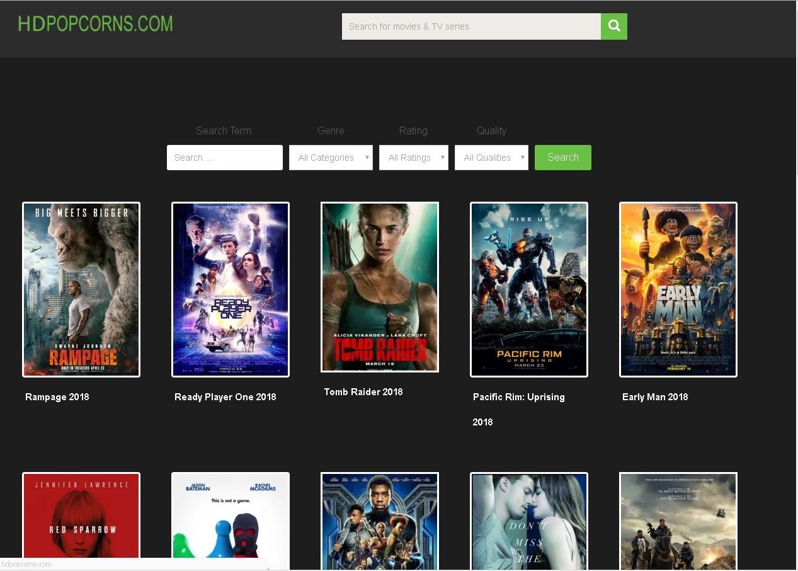The image size is (798, 571).
Task: Click the Pacific Rim: Uprising 2018 title
Action: click(x=519, y=410)
